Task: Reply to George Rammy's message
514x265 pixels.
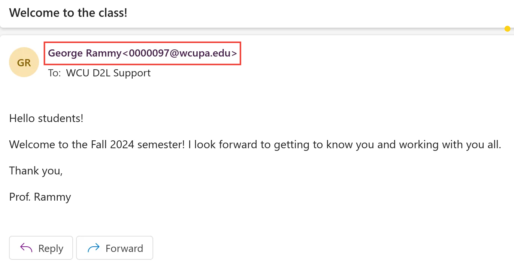Action: [x=41, y=248]
